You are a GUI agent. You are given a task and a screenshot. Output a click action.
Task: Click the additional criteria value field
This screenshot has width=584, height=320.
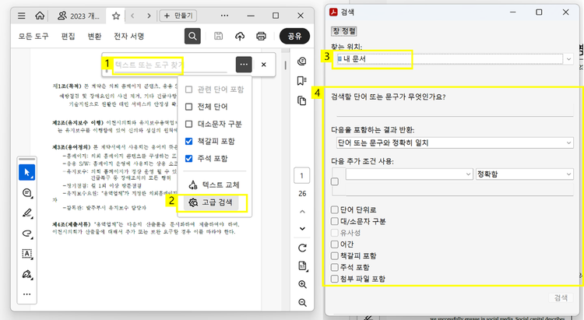[459, 189]
